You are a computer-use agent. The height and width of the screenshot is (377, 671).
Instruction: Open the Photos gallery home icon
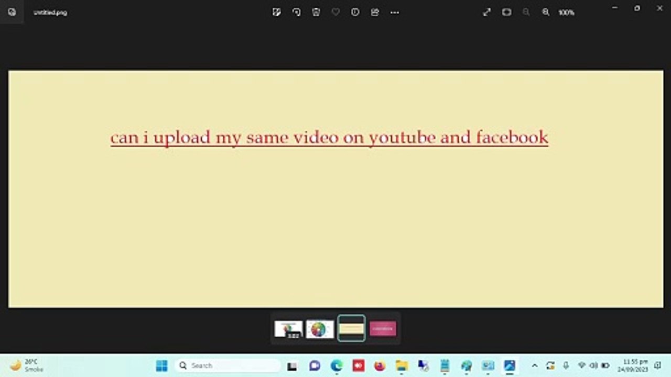click(x=12, y=12)
